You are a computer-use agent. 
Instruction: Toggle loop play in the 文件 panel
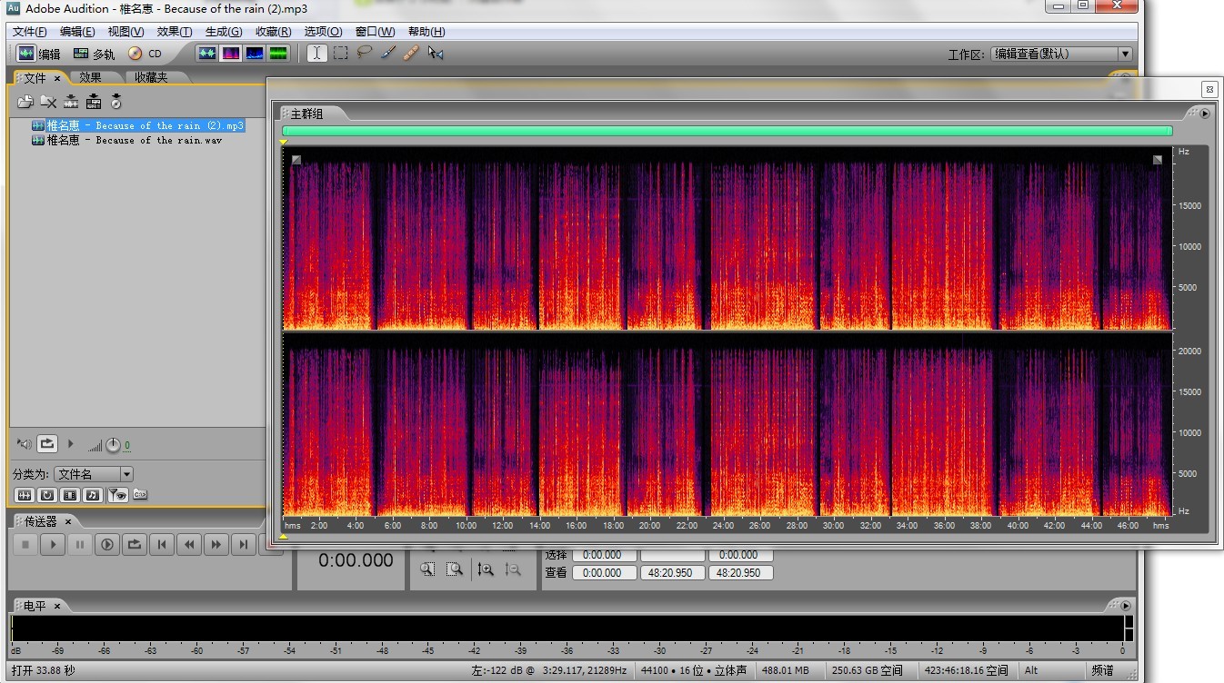tap(47, 444)
